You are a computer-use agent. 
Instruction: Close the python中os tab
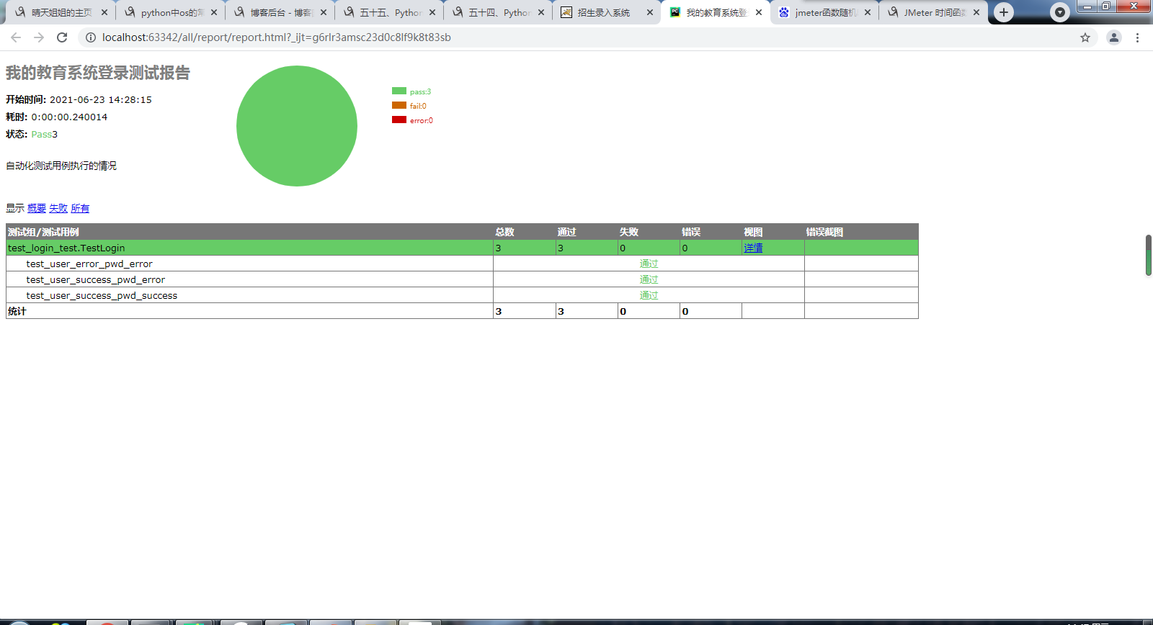tap(214, 12)
